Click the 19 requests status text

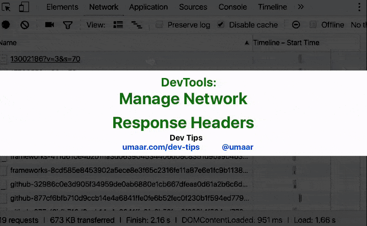[x=19, y=220]
